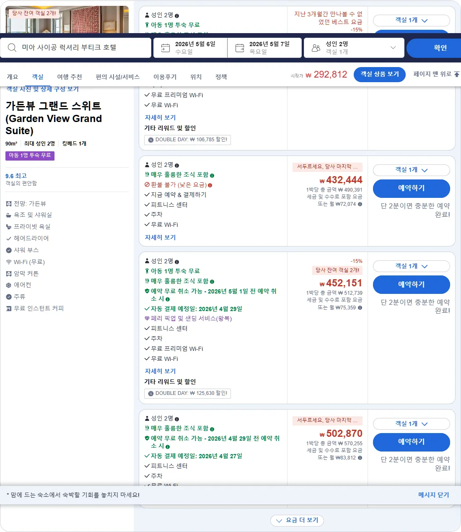Click 객실 사진 및 상세 구성 보기 link
Viewport: 461px width, 532px height.
pyautogui.click(x=42, y=89)
